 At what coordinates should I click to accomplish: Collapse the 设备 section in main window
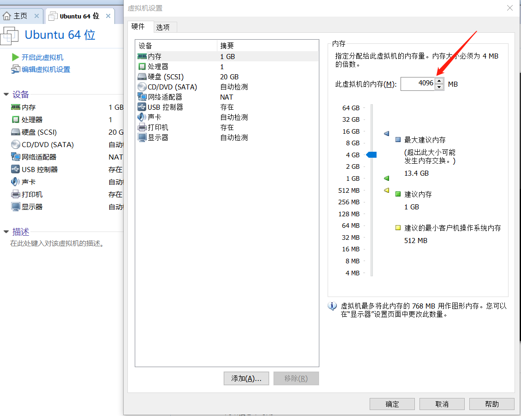(6, 95)
